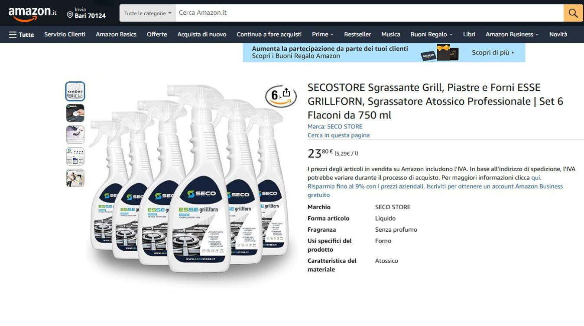This screenshot has width=584, height=326.
Task: Click the share icon on the product image
Action: 286,93
